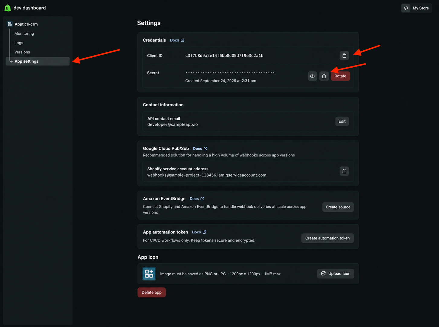Click the Apptics-crm app icon in the sidebar

pos(10,24)
